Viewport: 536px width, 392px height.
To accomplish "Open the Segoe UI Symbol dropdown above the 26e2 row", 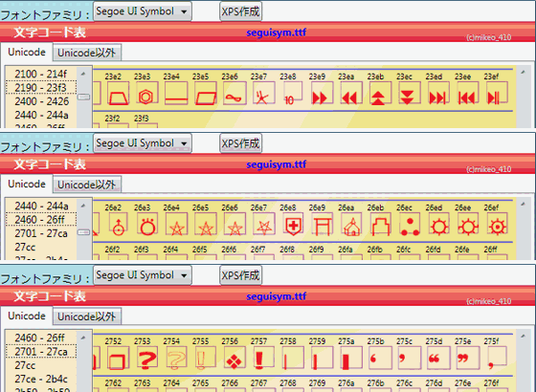I will [143, 143].
